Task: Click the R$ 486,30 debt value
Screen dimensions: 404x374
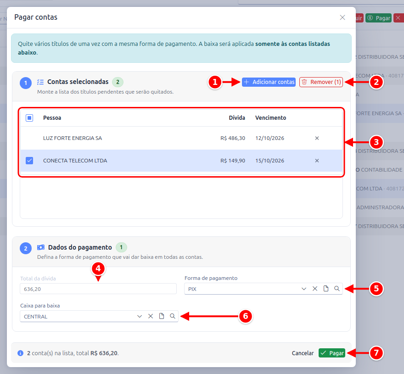Action: 233,138
